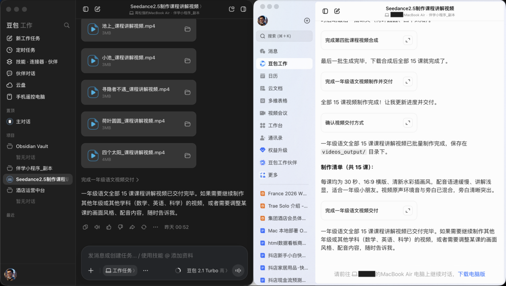Open 技能·连接器·伙伴 in the sidebar
This screenshot has height=286, width=506.
tap(38, 62)
